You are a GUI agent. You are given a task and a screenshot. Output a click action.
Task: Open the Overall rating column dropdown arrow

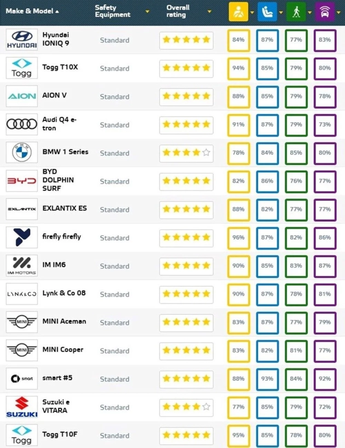pos(210,11)
